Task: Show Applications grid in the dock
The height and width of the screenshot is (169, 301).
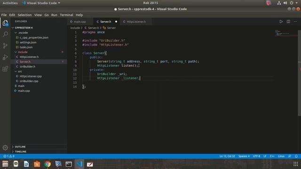Action: tap(296, 164)
